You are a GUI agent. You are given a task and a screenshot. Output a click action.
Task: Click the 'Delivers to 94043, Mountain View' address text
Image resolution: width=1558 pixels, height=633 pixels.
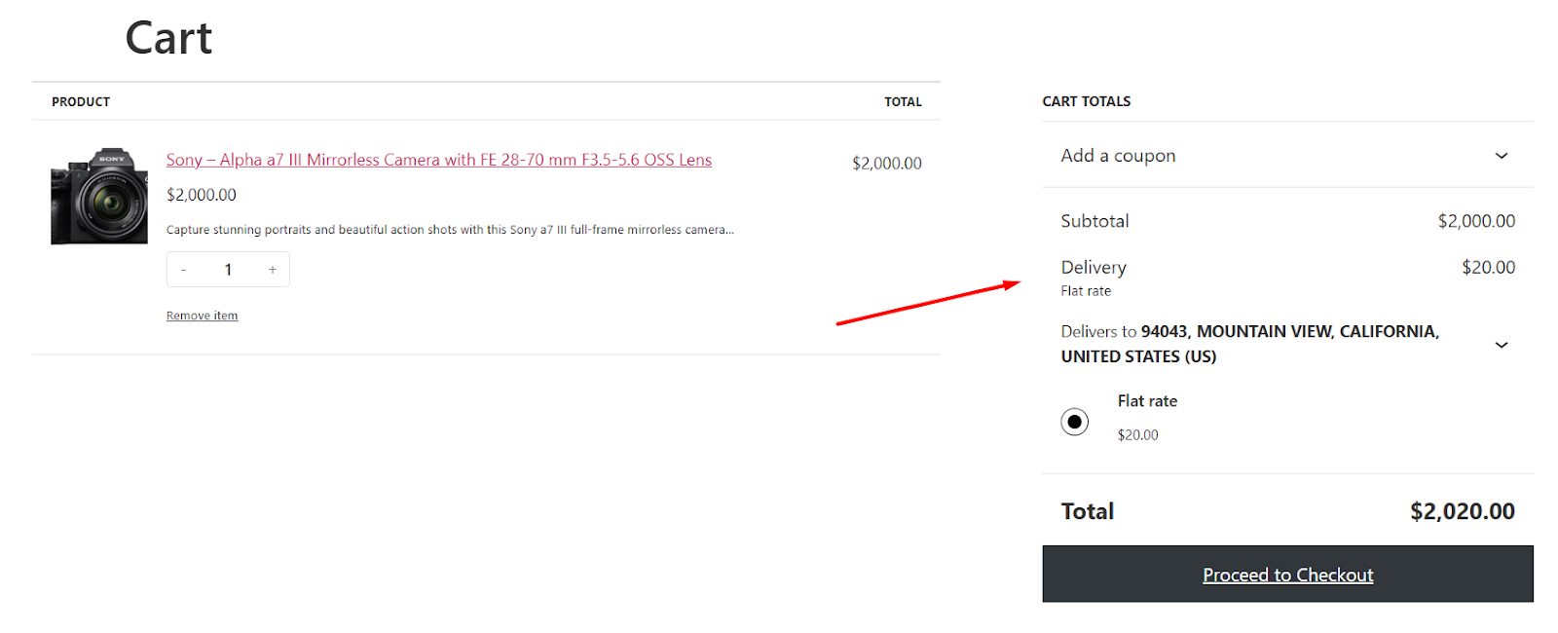click(1250, 344)
